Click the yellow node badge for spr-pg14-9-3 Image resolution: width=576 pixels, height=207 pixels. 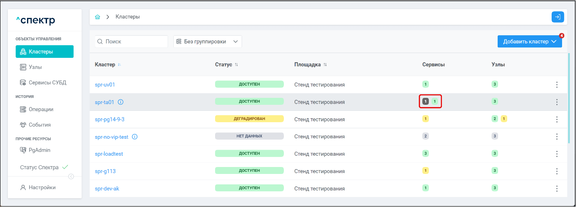(x=503, y=119)
